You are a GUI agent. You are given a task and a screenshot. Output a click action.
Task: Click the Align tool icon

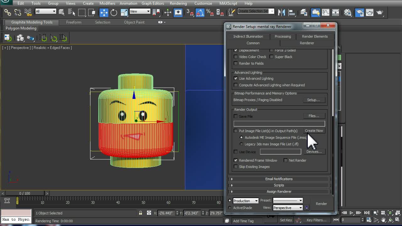[x=292, y=13]
